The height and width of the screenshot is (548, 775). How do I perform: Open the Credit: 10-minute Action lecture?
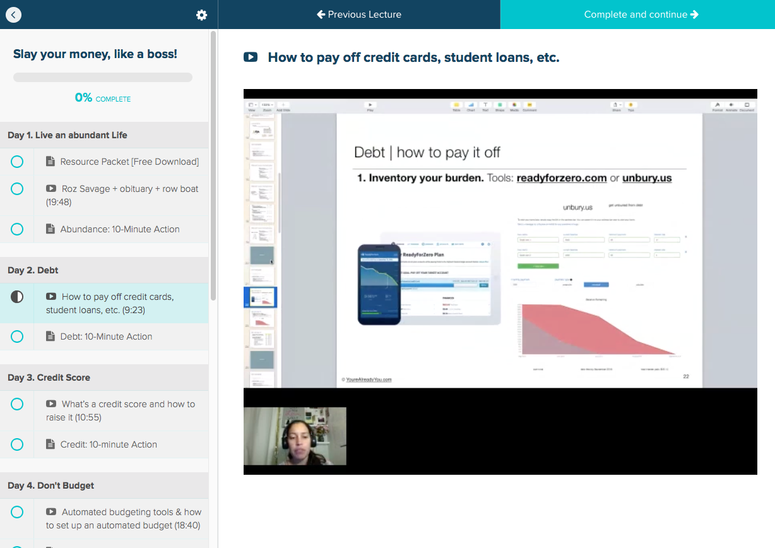(x=104, y=444)
